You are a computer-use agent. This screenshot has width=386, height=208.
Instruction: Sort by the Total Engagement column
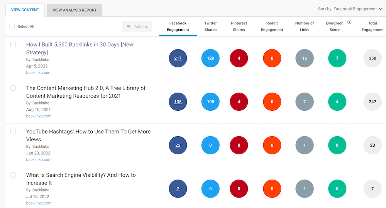372,26
